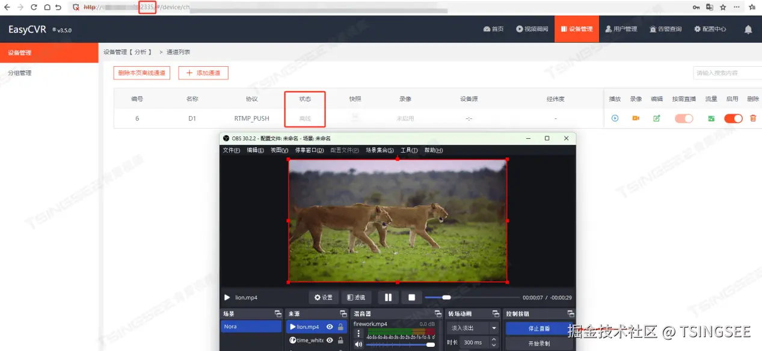The width and height of the screenshot is (762, 351).
Task: Open recording for channel D1 via camera icon
Action: tap(636, 118)
